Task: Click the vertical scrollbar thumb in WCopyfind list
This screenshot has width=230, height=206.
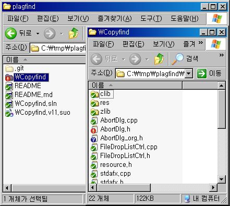Action: (222, 109)
